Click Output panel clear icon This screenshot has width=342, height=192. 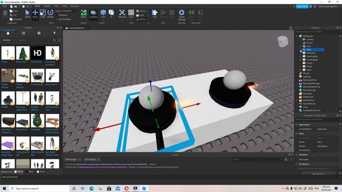[x=286, y=159]
